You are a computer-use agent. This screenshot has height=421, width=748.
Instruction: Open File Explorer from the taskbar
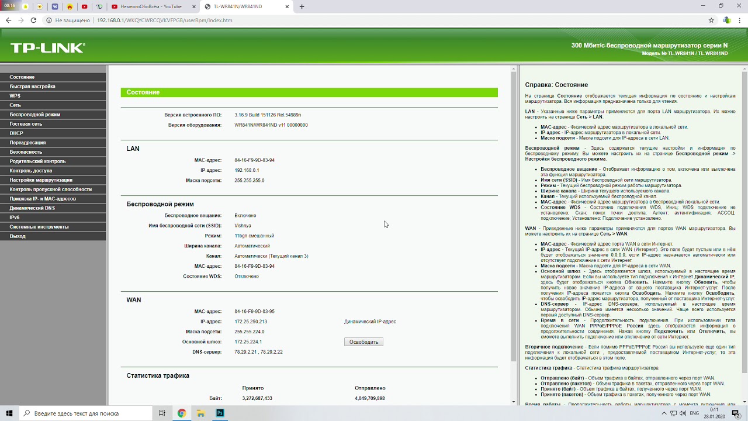(x=200, y=413)
